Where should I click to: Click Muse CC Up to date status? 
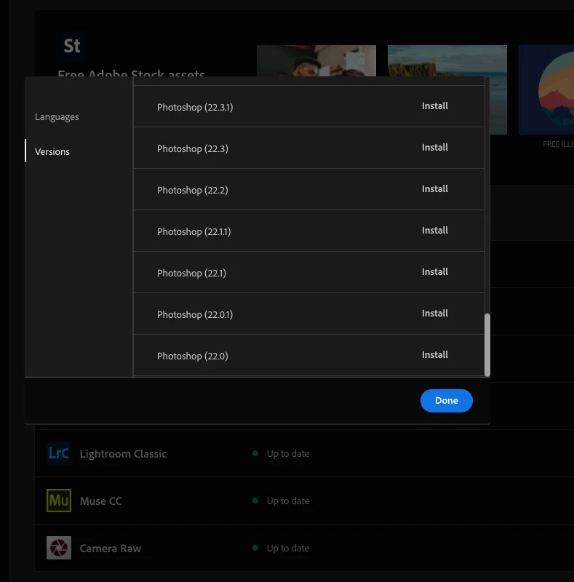click(281, 501)
